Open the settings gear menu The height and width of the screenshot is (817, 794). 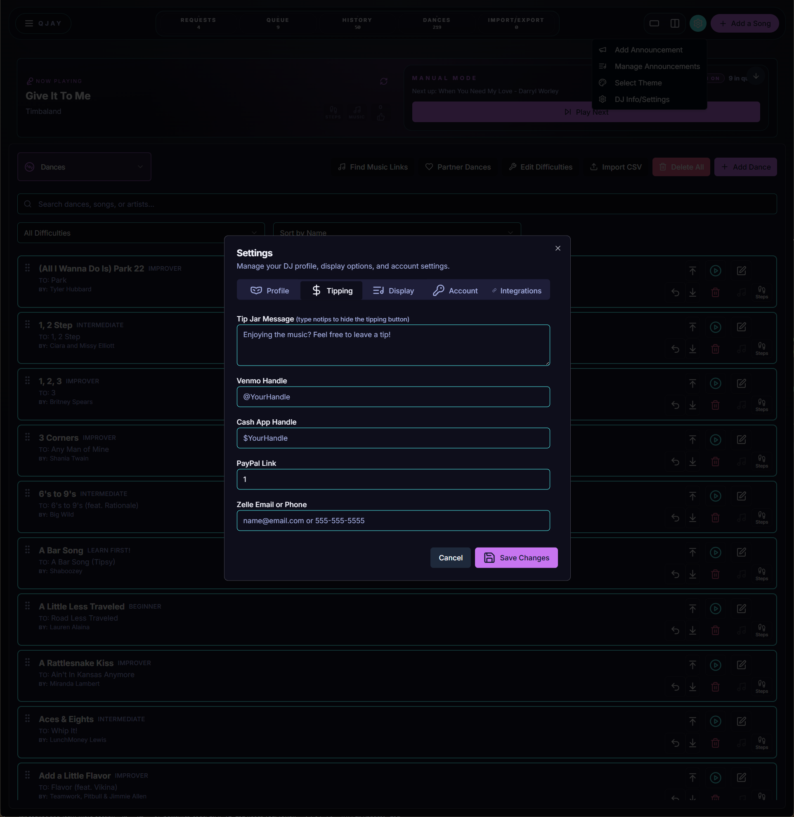(x=698, y=24)
